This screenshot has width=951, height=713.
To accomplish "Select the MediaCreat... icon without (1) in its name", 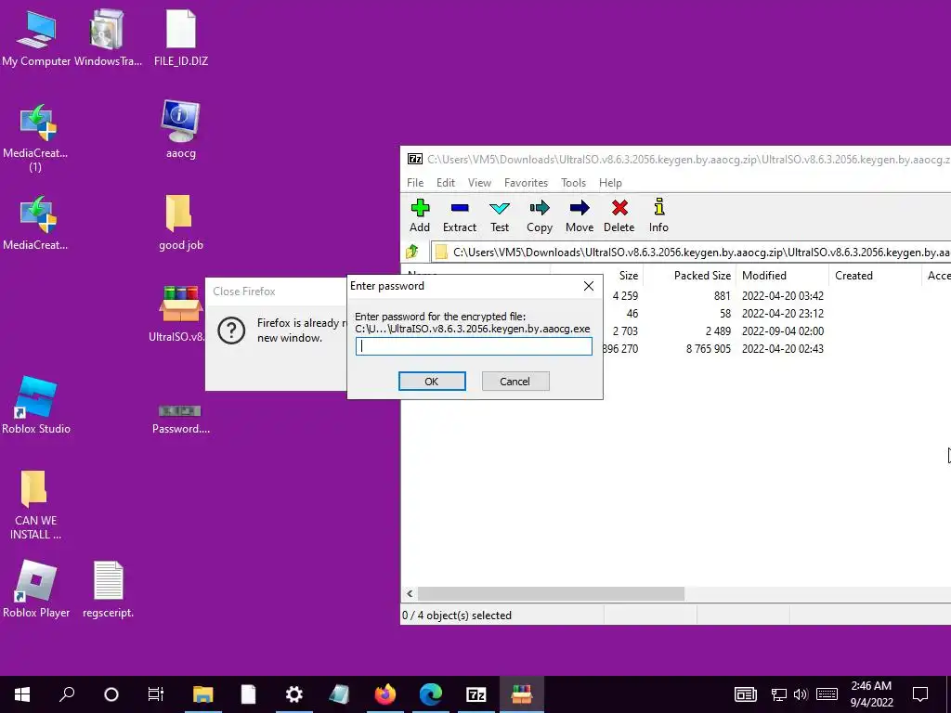I will coord(36,222).
